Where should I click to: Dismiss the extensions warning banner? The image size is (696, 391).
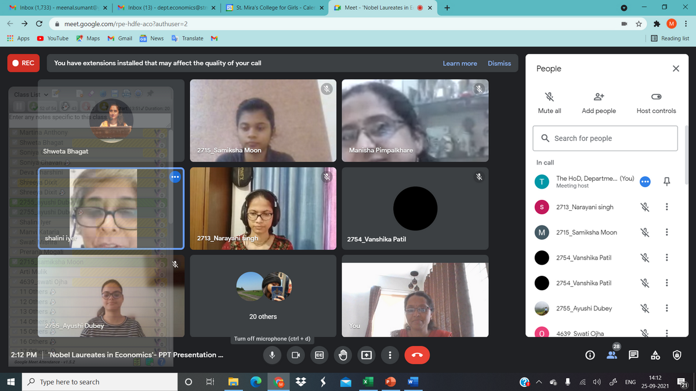[x=499, y=63]
